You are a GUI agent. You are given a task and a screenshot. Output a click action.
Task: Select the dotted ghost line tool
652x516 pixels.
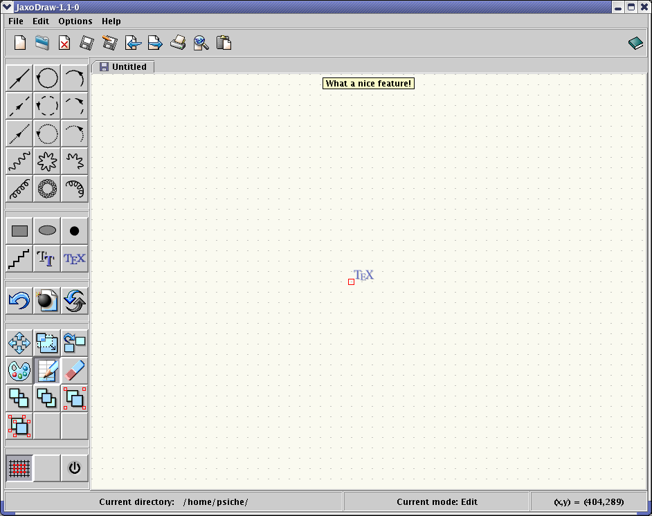tap(19, 133)
